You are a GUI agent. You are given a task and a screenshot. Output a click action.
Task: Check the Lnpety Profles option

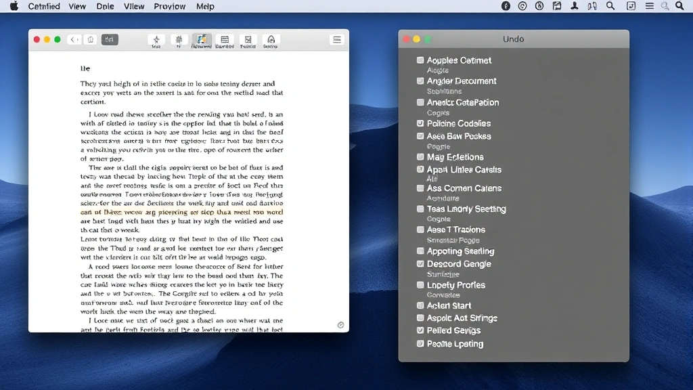click(420, 285)
